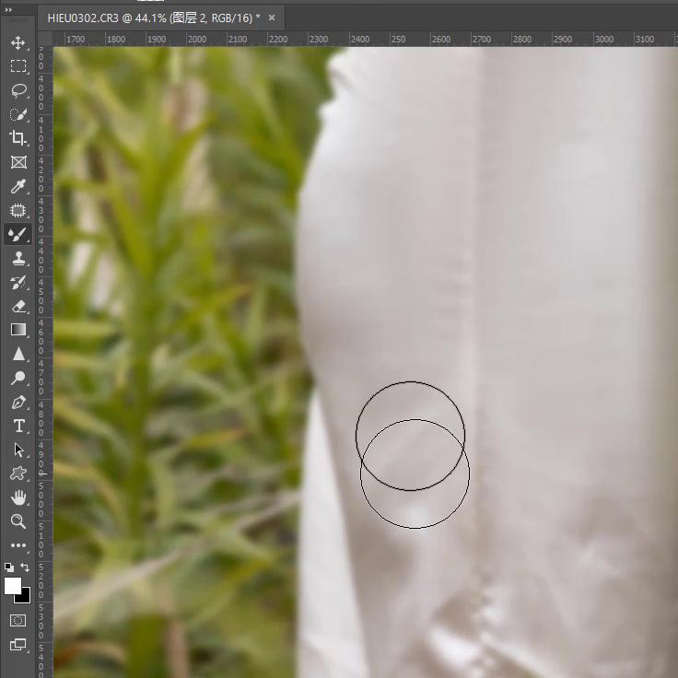Select the Zoom magnifier tool
Viewport: 678px width, 678px height.
pos(18,521)
